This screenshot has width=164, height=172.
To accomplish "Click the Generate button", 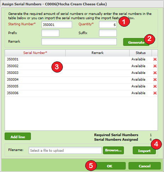I will click(x=136, y=42).
